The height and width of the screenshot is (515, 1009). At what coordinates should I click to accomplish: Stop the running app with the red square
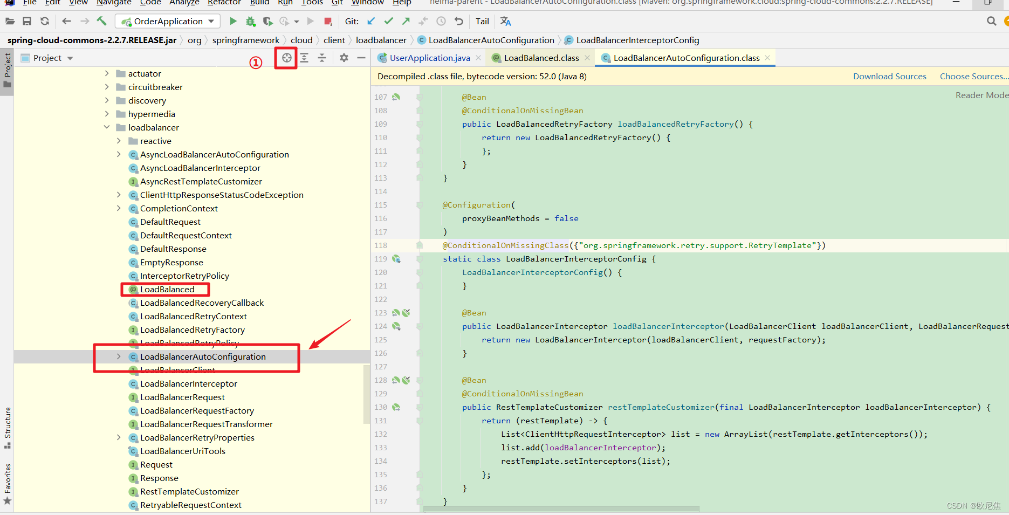coord(327,21)
